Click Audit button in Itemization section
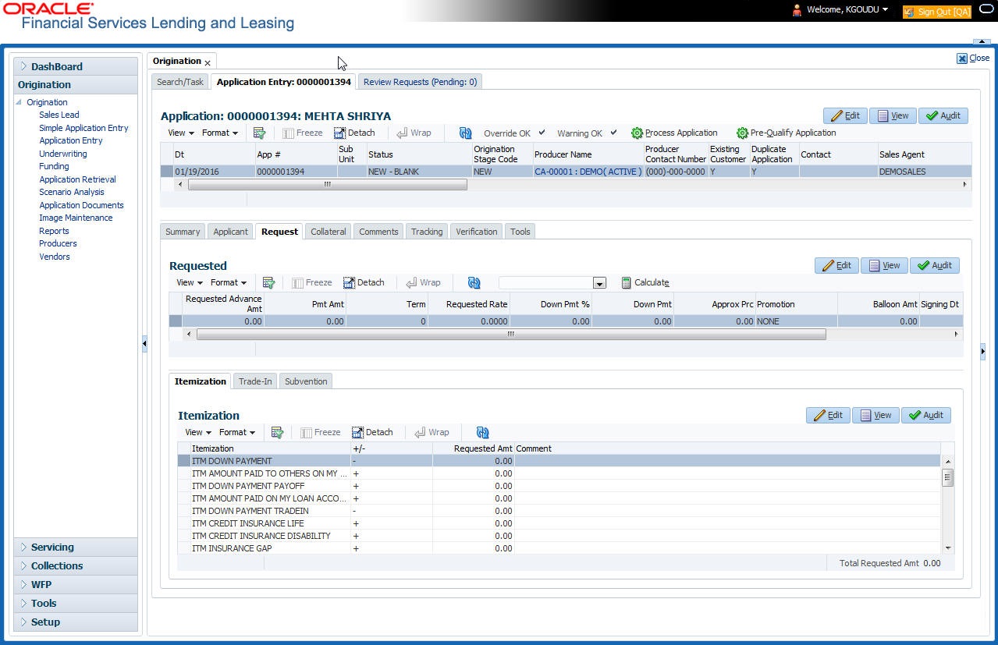 pyautogui.click(x=926, y=415)
